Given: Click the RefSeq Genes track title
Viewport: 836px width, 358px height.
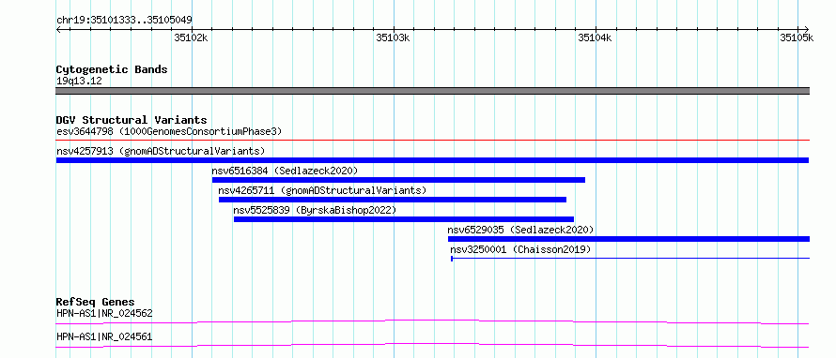Looking at the screenshot, I should click(x=96, y=302).
